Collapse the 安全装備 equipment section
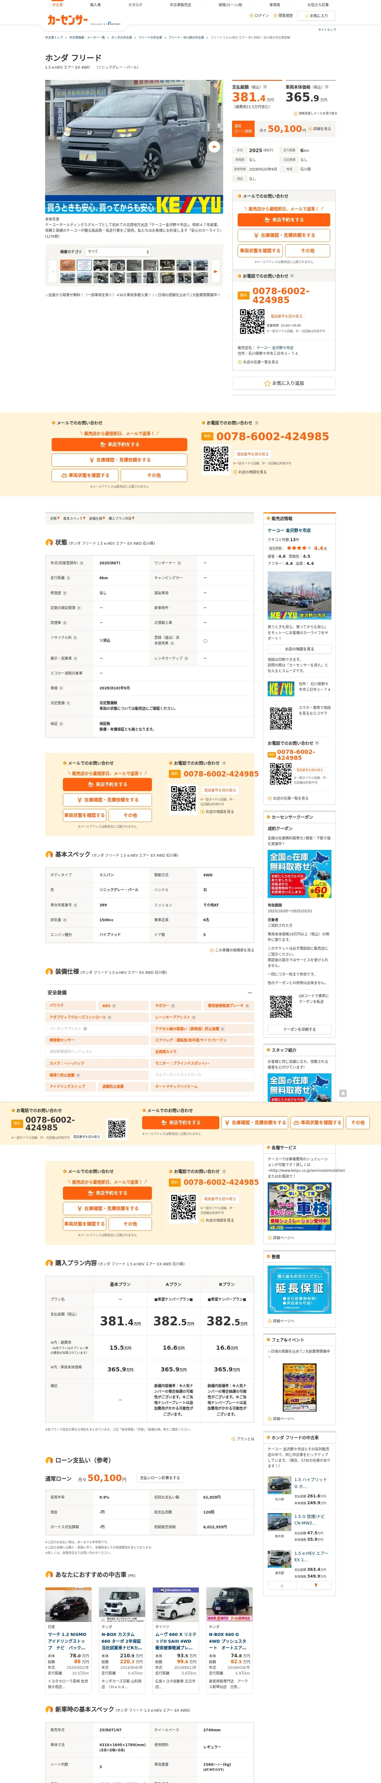This screenshot has width=381, height=1783. (x=250, y=993)
